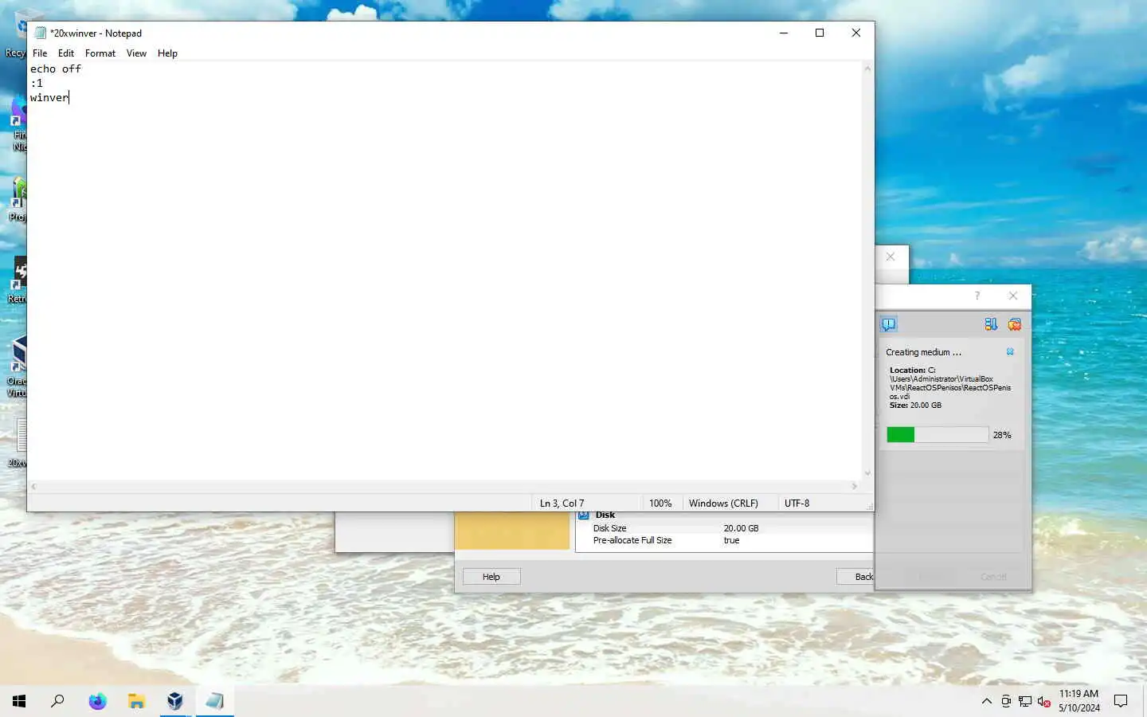Click Notepad horizontal scrollbar right arrow
This screenshot has height=717, width=1147.
[x=855, y=486]
